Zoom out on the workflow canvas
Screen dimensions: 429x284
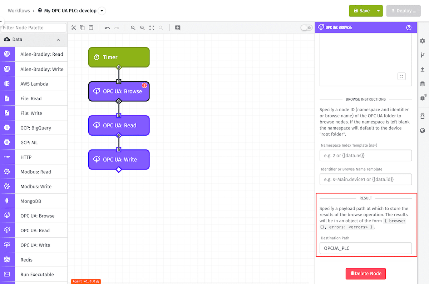133,28
